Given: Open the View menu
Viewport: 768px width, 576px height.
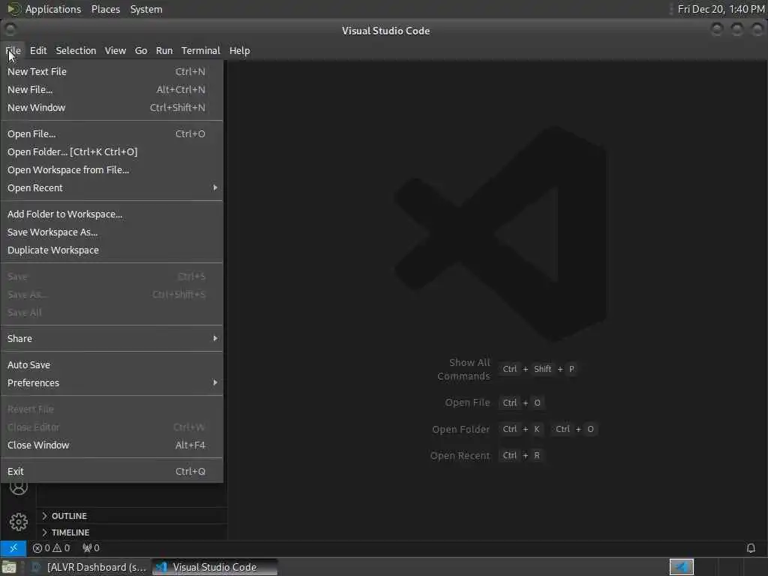Looking at the screenshot, I should pyautogui.click(x=115, y=50).
